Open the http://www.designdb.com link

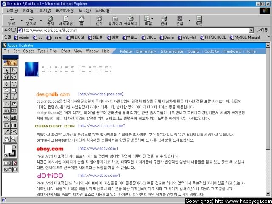(101, 94)
